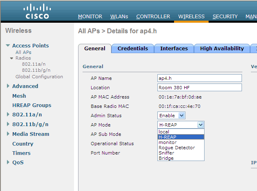Expand the sidebar 802.11a/n section arrow

[8, 114]
